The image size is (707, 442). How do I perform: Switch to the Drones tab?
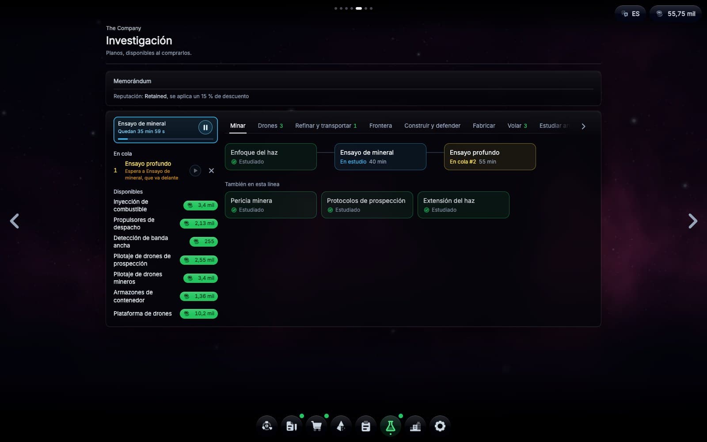point(270,126)
